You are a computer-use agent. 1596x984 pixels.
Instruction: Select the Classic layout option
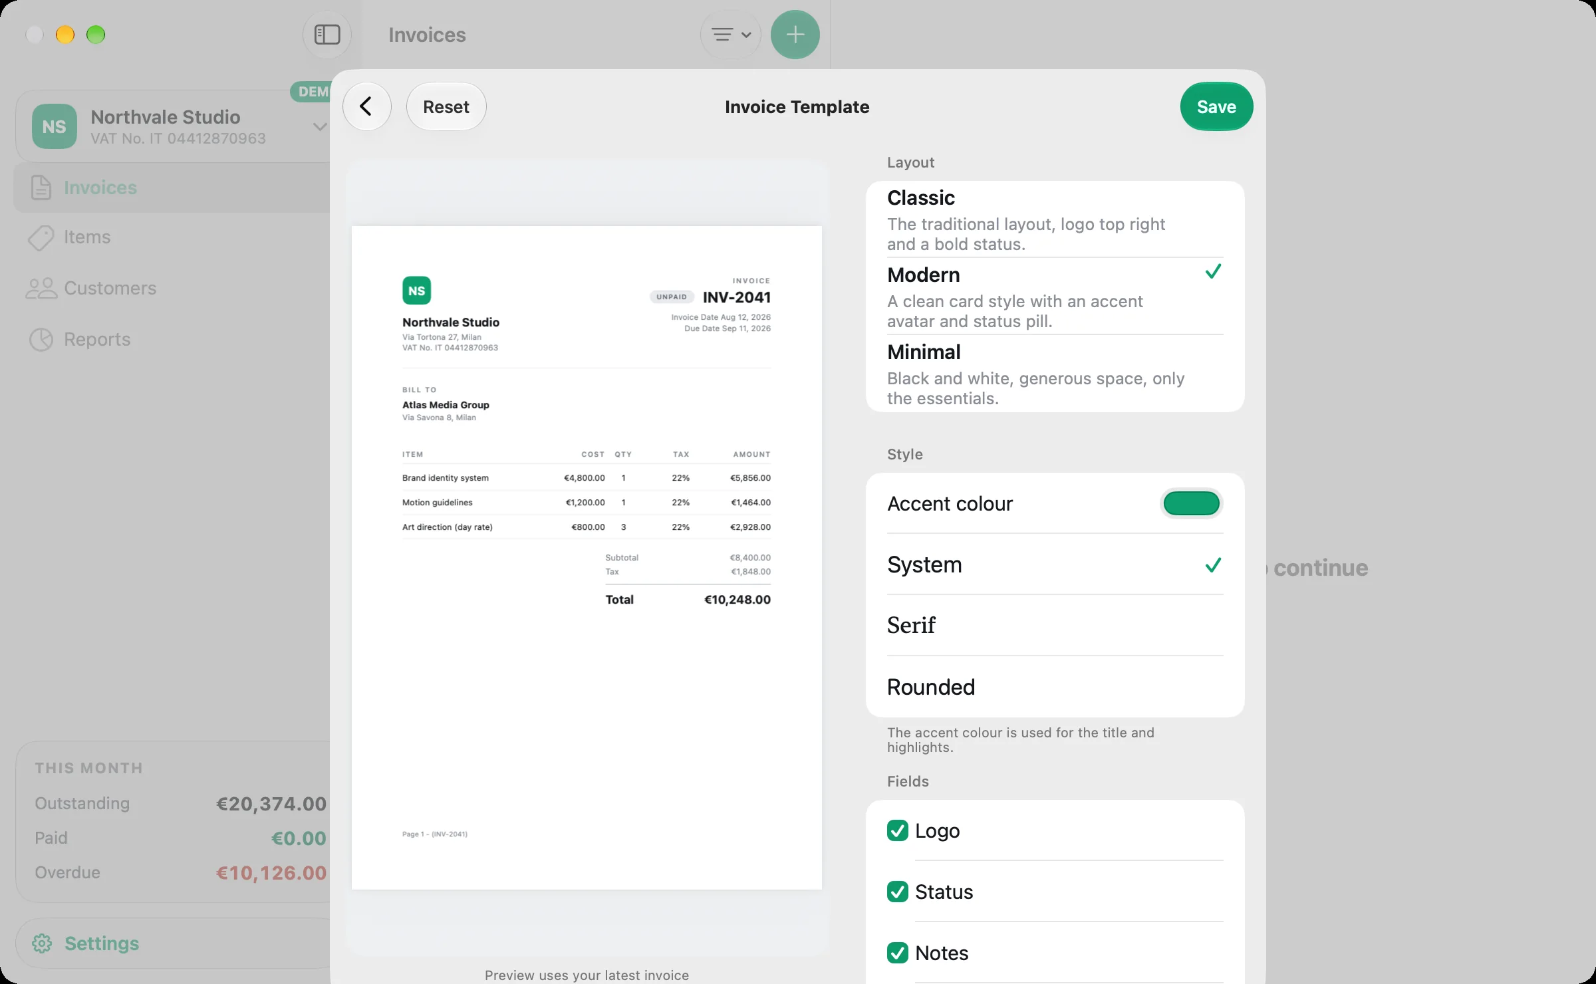(x=1055, y=219)
